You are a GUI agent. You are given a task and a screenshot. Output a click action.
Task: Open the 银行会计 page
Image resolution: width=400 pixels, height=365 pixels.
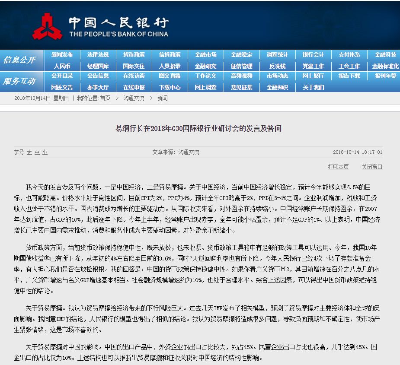(x=313, y=54)
